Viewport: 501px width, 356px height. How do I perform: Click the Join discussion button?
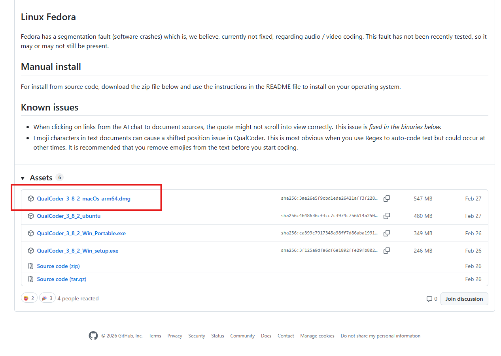click(464, 299)
